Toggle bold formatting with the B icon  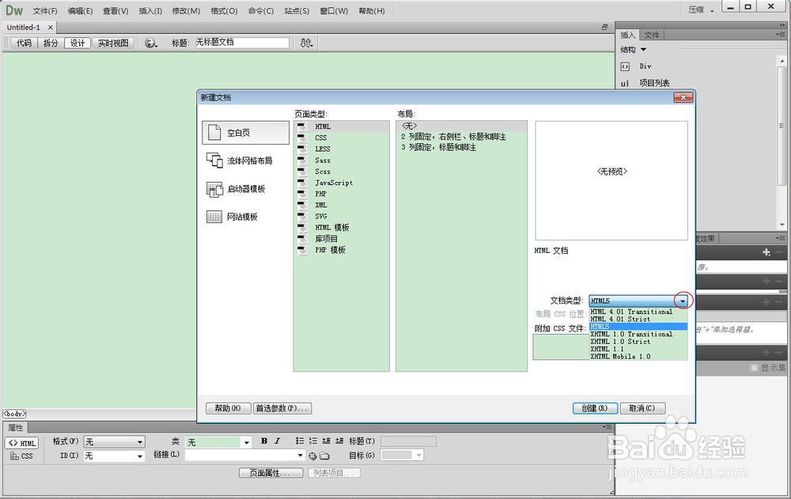(x=264, y=441)
